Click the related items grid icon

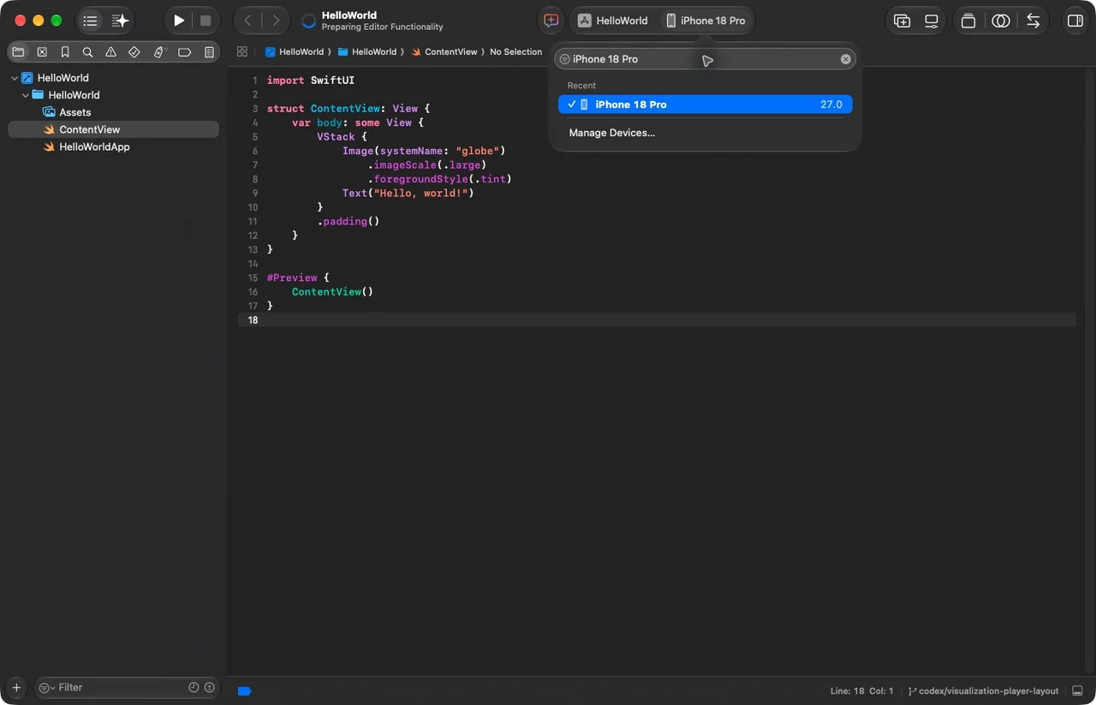click(242, 51)
